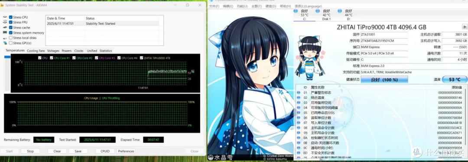Toggle the ZHITAI TiPro9000 4TB graph checkbox

pos(141,58)
